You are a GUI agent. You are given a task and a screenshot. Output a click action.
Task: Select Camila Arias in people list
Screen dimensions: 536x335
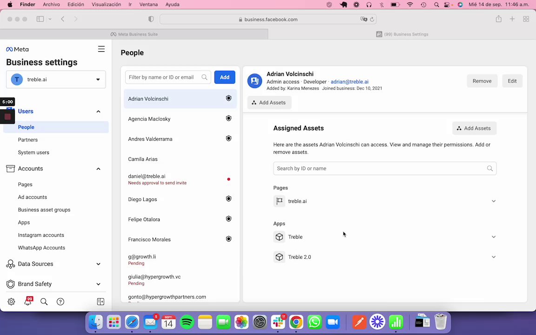tap(180, 159)
